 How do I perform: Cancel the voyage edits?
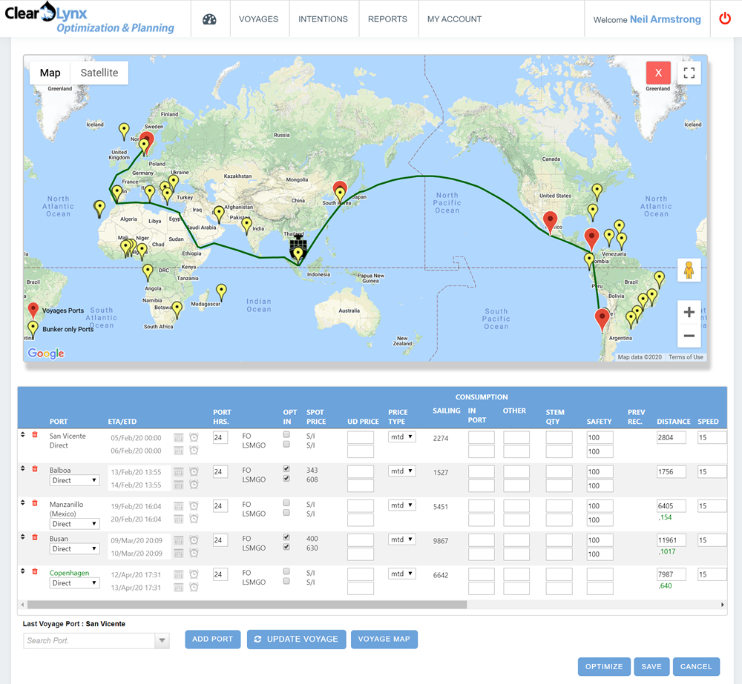[696, 666]
